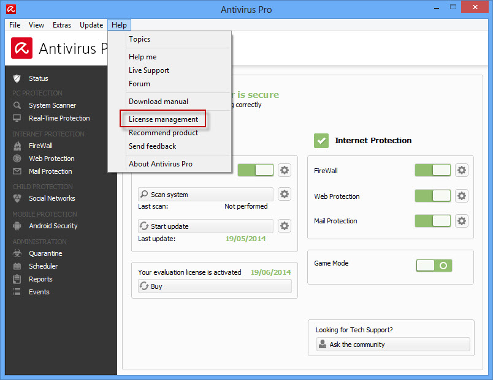The width and height of the screenshot is (493, 380).
Task: Click the Web Protection globe icon
Action: click(x=17, y=158)
